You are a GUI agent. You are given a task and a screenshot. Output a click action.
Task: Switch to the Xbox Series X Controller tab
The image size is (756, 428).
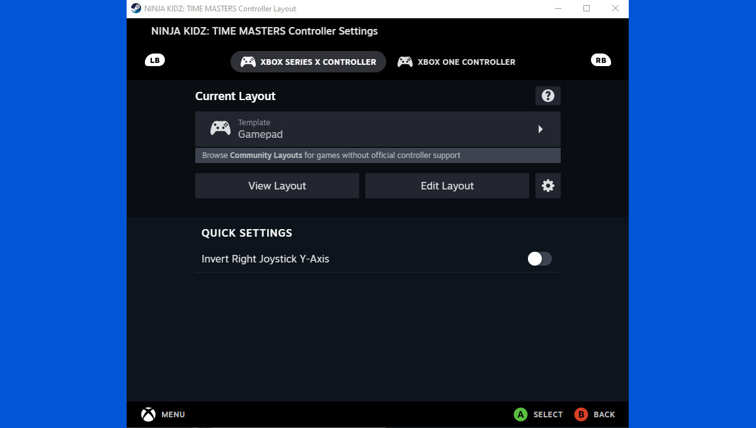(x=308, y=62)
